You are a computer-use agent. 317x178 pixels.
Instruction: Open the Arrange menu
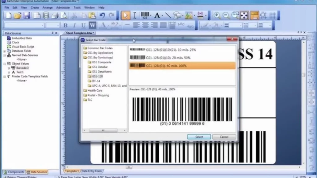pyautogui.click(x=47, y=7)
